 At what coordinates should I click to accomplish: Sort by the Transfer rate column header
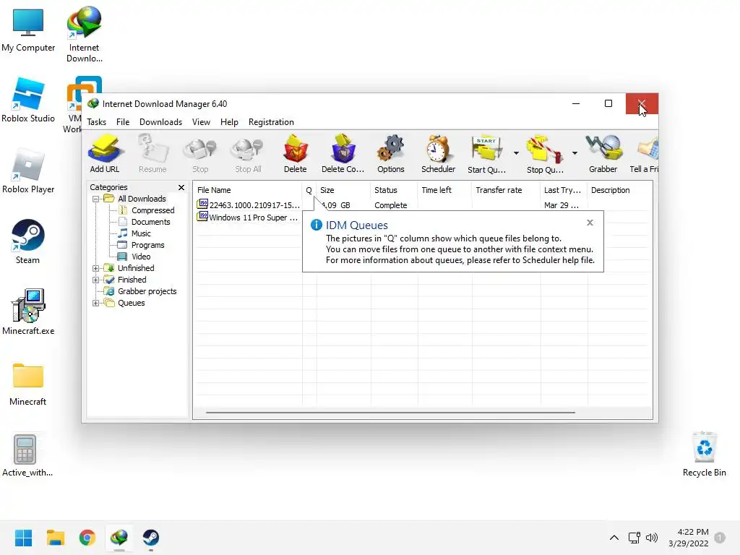tap(506, 190)
